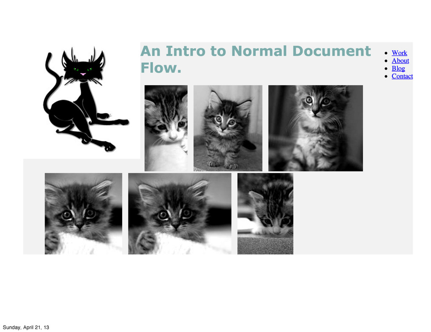This screenshot has height=332, width=431.
Task: Click the bullet next to Work
Action: [x=386, y=53]
